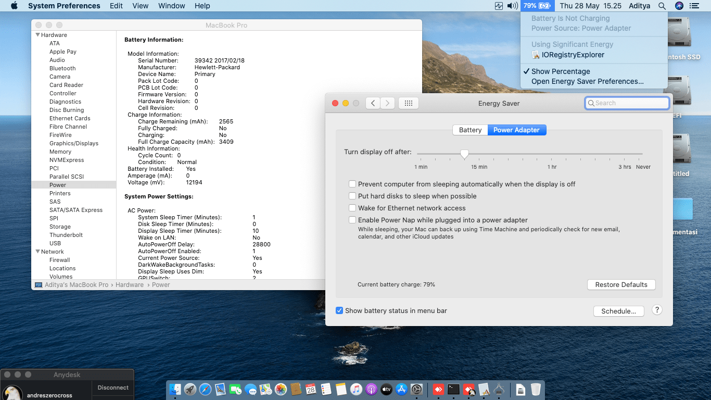Click System Preferences gear in Dock

click(416, 389)
